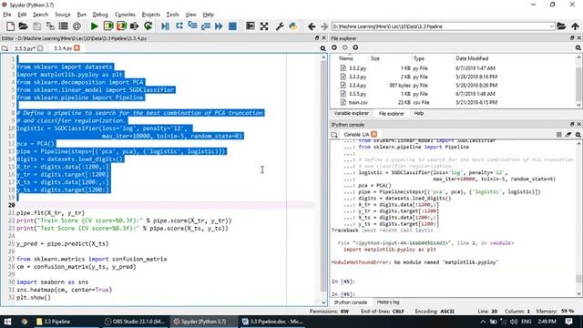Screen dimensions: 583x328
Task: Undock the IPython console pane
Action: coord(572,124)
